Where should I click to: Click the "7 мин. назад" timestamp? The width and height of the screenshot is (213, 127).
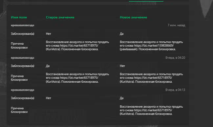point(176,25)
